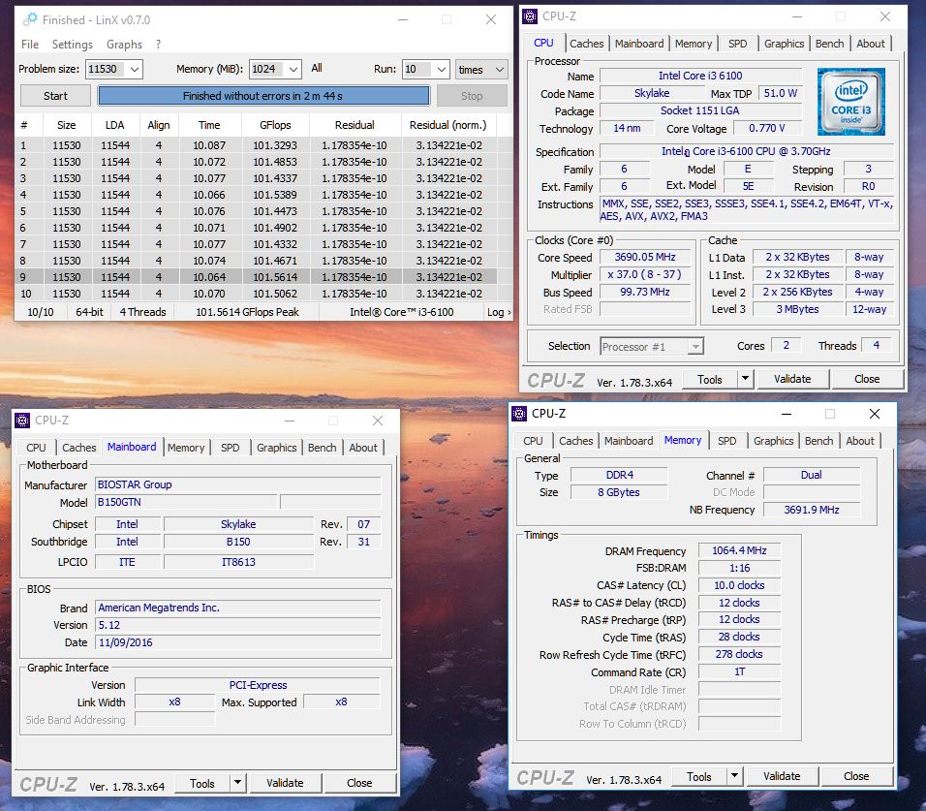
Task: Click the LinX app icon in title bar
Action: click(29, 19)
